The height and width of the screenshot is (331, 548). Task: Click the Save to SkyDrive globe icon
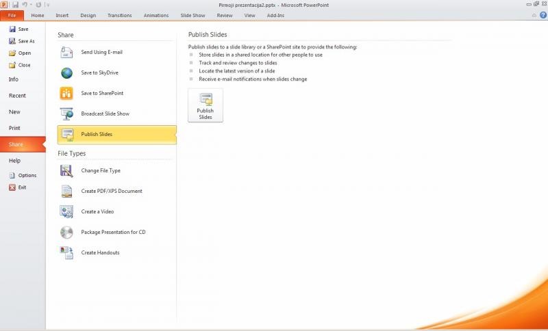(66, 73)
